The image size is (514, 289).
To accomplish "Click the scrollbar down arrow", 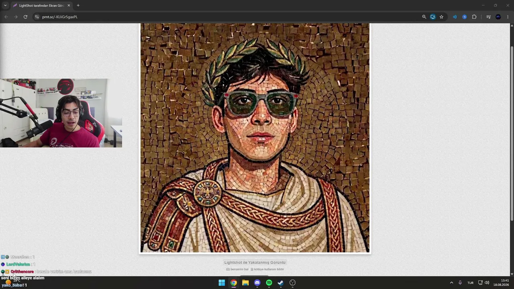I will coord(512,274).
